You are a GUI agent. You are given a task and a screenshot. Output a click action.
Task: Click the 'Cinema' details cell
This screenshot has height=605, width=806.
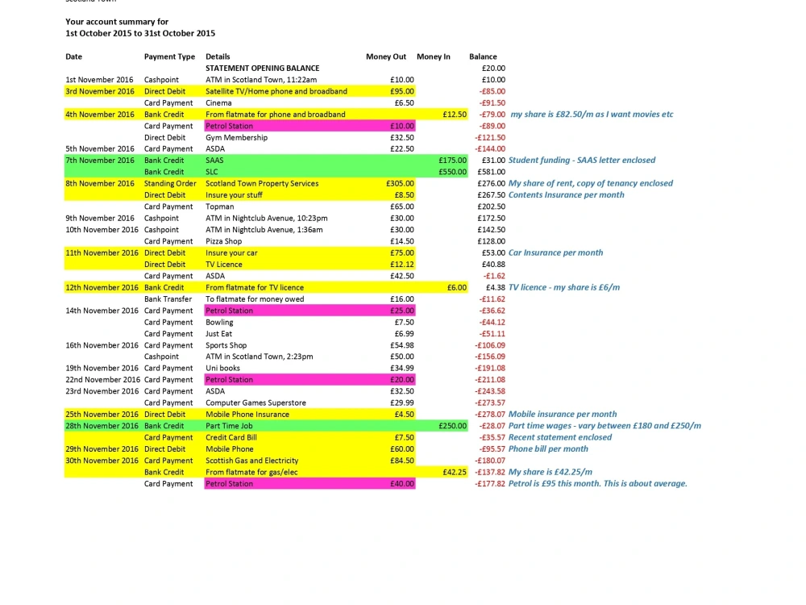pos(218,103)
